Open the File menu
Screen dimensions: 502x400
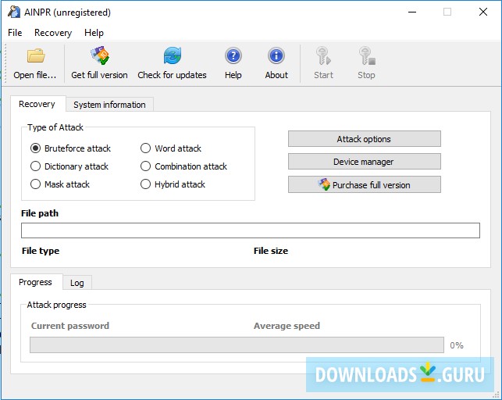pos(15,33)
